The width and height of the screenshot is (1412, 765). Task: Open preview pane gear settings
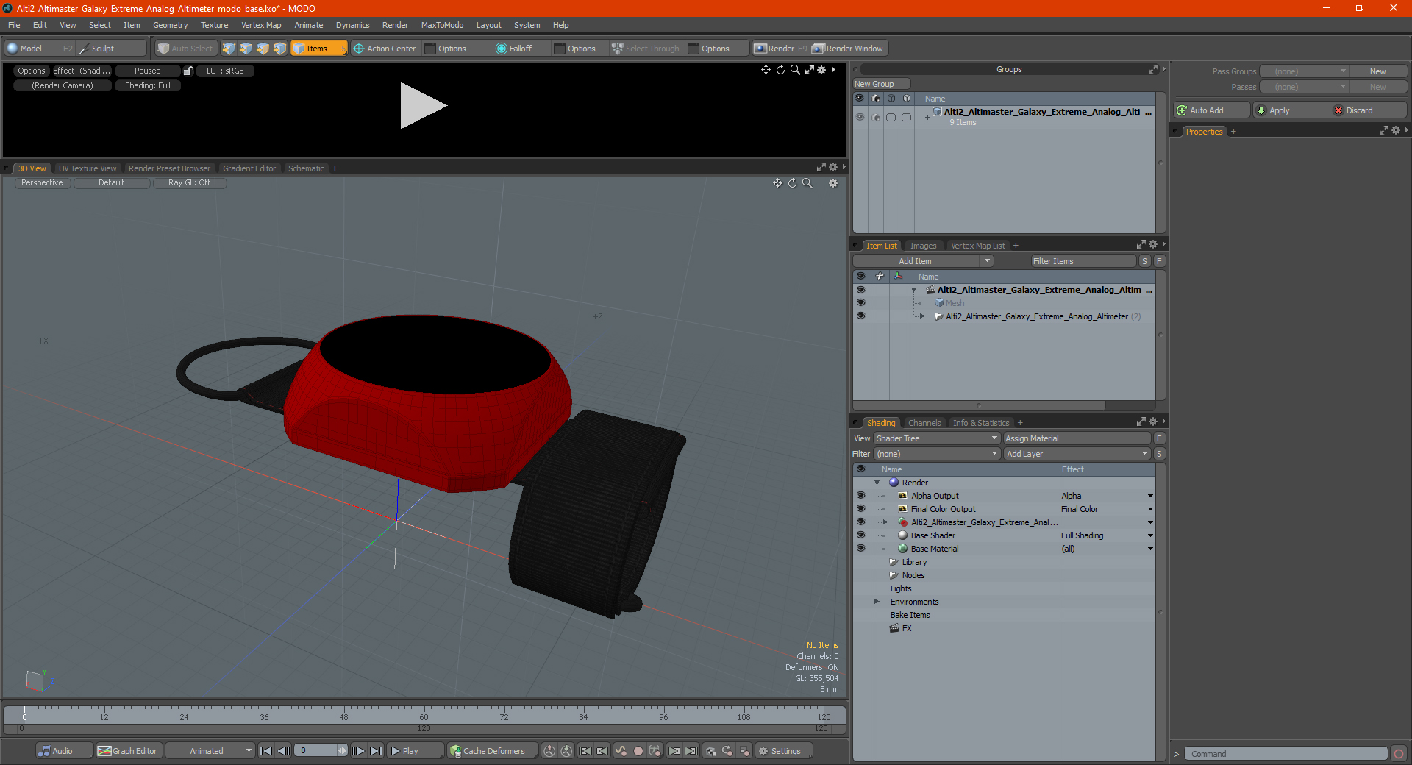point(821,70)
